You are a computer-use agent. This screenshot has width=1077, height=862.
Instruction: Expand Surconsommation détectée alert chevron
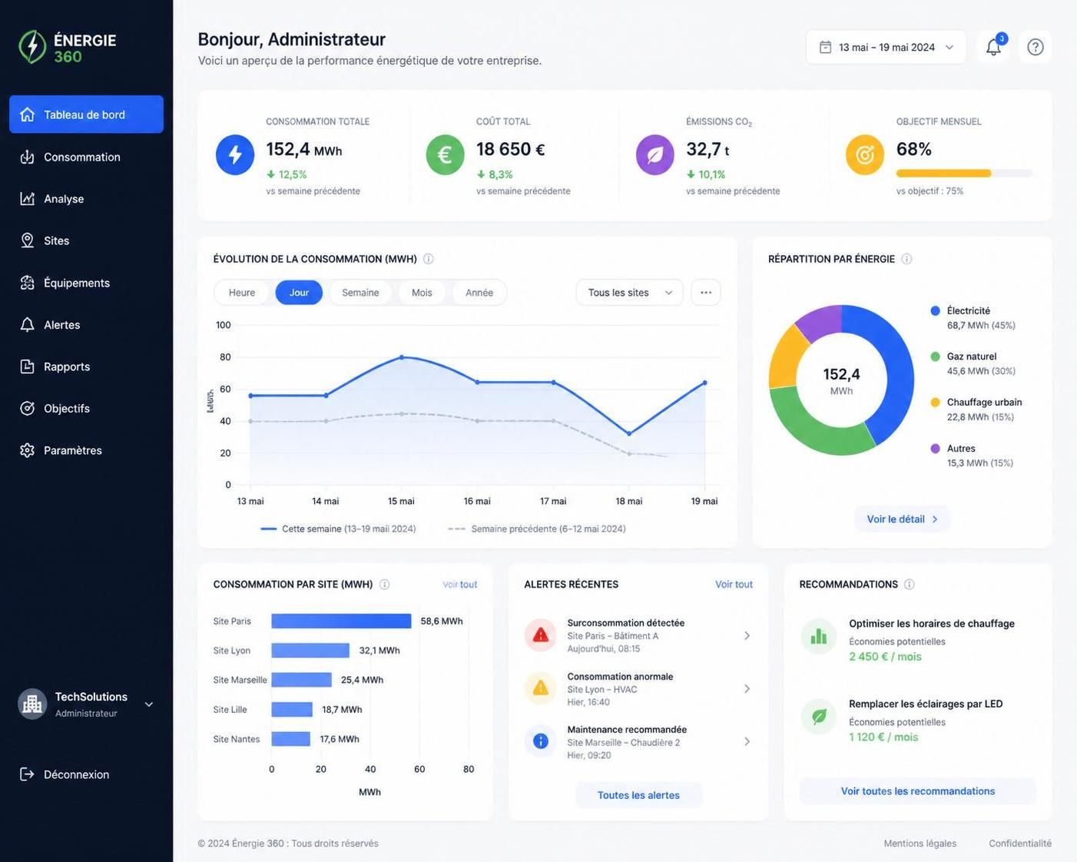pyautogui.click(x=747, y=635)
